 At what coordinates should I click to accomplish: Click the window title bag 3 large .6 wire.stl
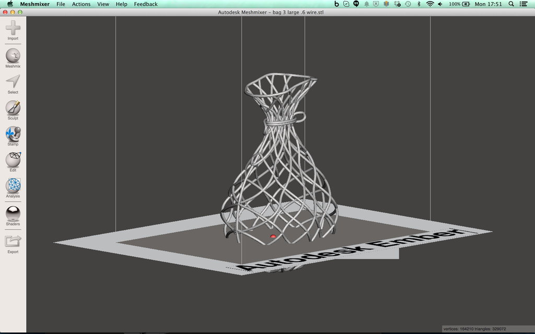point(271,13)
